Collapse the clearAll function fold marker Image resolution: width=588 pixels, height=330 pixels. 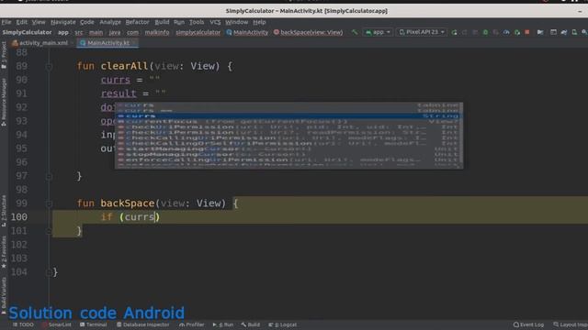coord(49,67)
